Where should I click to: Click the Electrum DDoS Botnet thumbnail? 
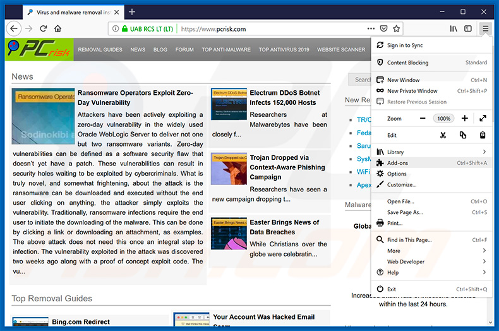tap(229, 104)
